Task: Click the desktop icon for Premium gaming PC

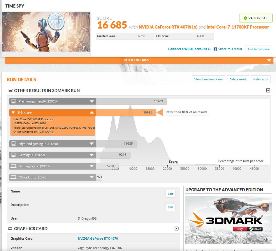Action: (13, 101)
